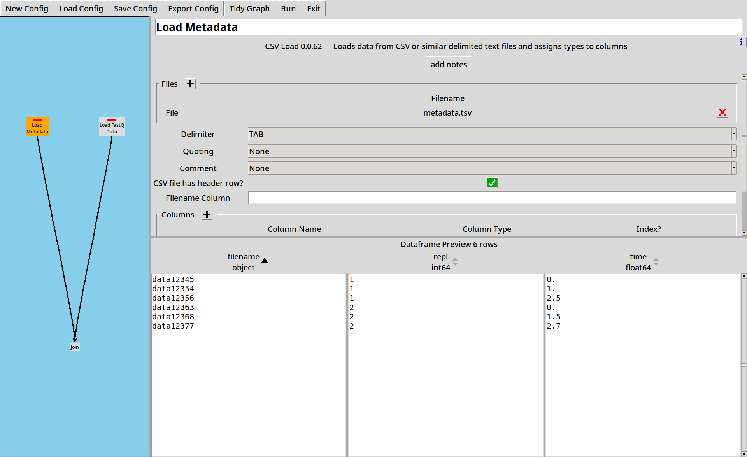Click the time value 2.5
Viewport: 747px width, 457px height.
553,298
